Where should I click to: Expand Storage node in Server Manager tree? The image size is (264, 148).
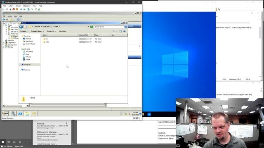pos(4,47)
